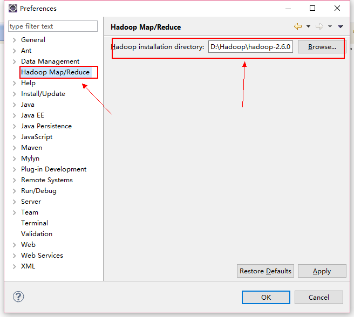Select the Team preferences item
The image size is (354, 317).
[30, 212]
